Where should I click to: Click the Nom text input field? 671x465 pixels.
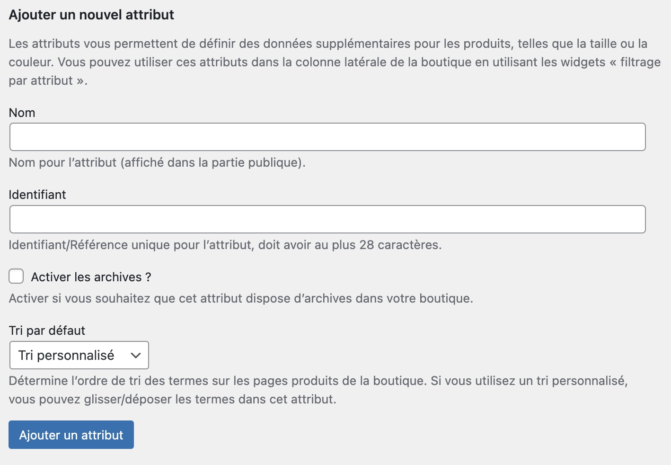[327, 137]
